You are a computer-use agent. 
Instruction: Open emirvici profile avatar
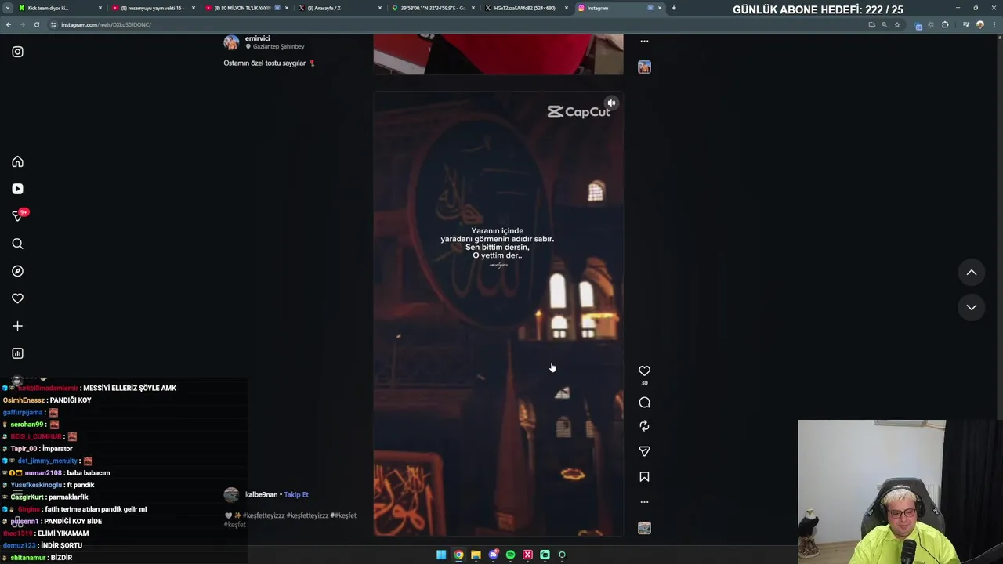click(231, 42)
